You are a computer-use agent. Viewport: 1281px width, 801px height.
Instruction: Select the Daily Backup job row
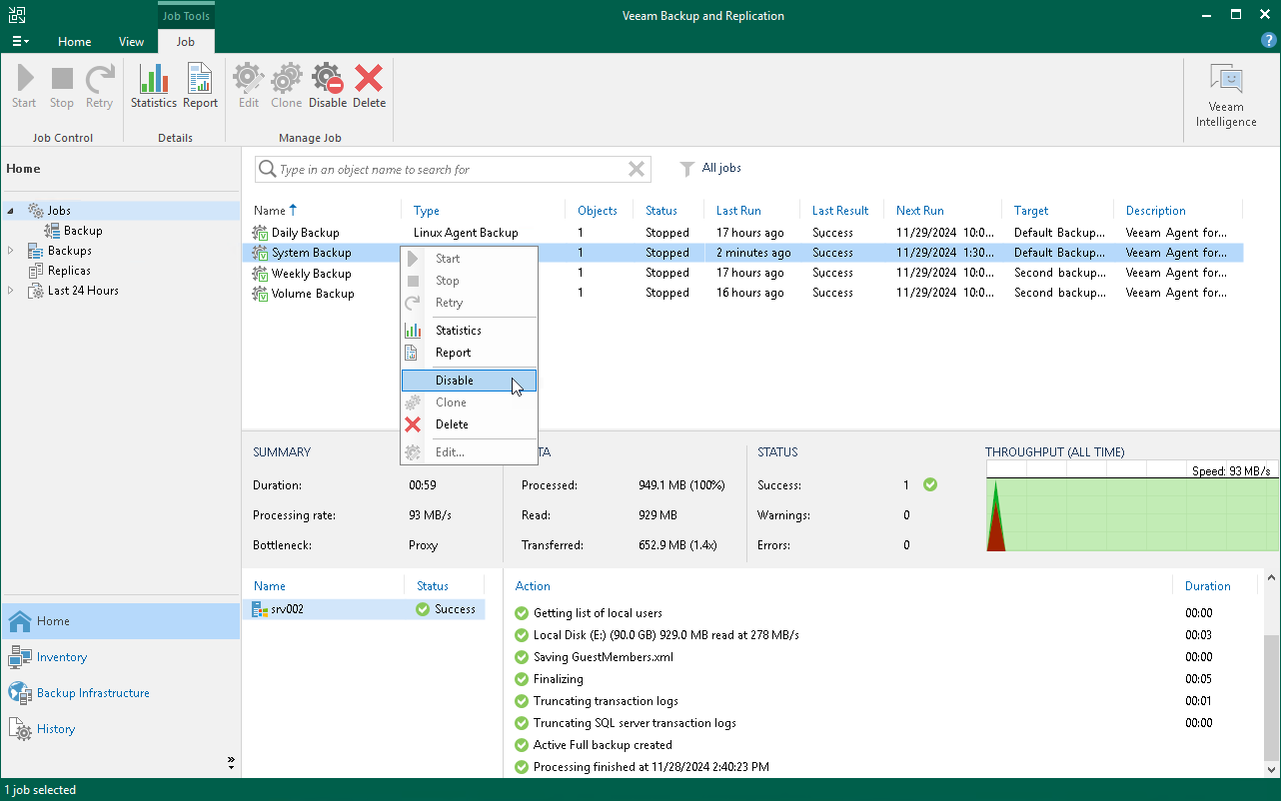pyautogui.click(x=742, y=233)
